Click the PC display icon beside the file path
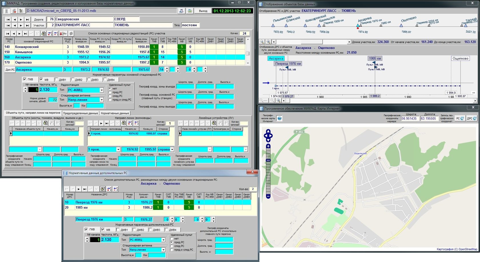The image size is (480, 262). (x=181, y=11)
